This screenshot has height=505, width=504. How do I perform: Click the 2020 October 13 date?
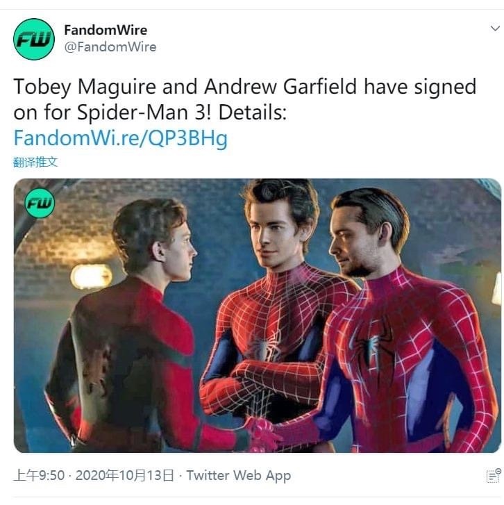pyautogui.click(x=125, y=475)
